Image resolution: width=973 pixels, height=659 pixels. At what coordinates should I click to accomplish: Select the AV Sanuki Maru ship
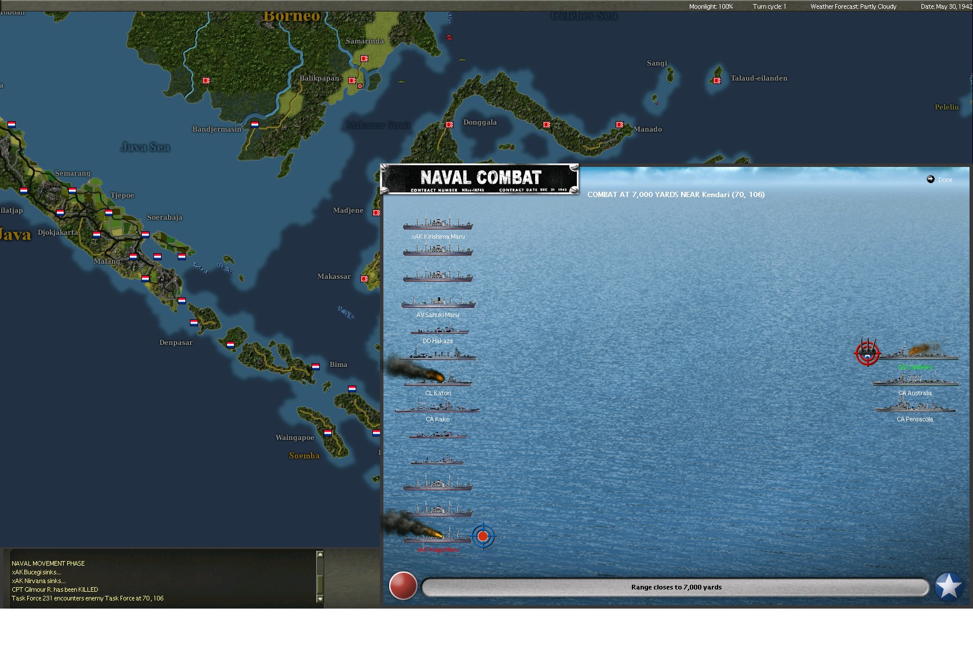coord(438,302)
